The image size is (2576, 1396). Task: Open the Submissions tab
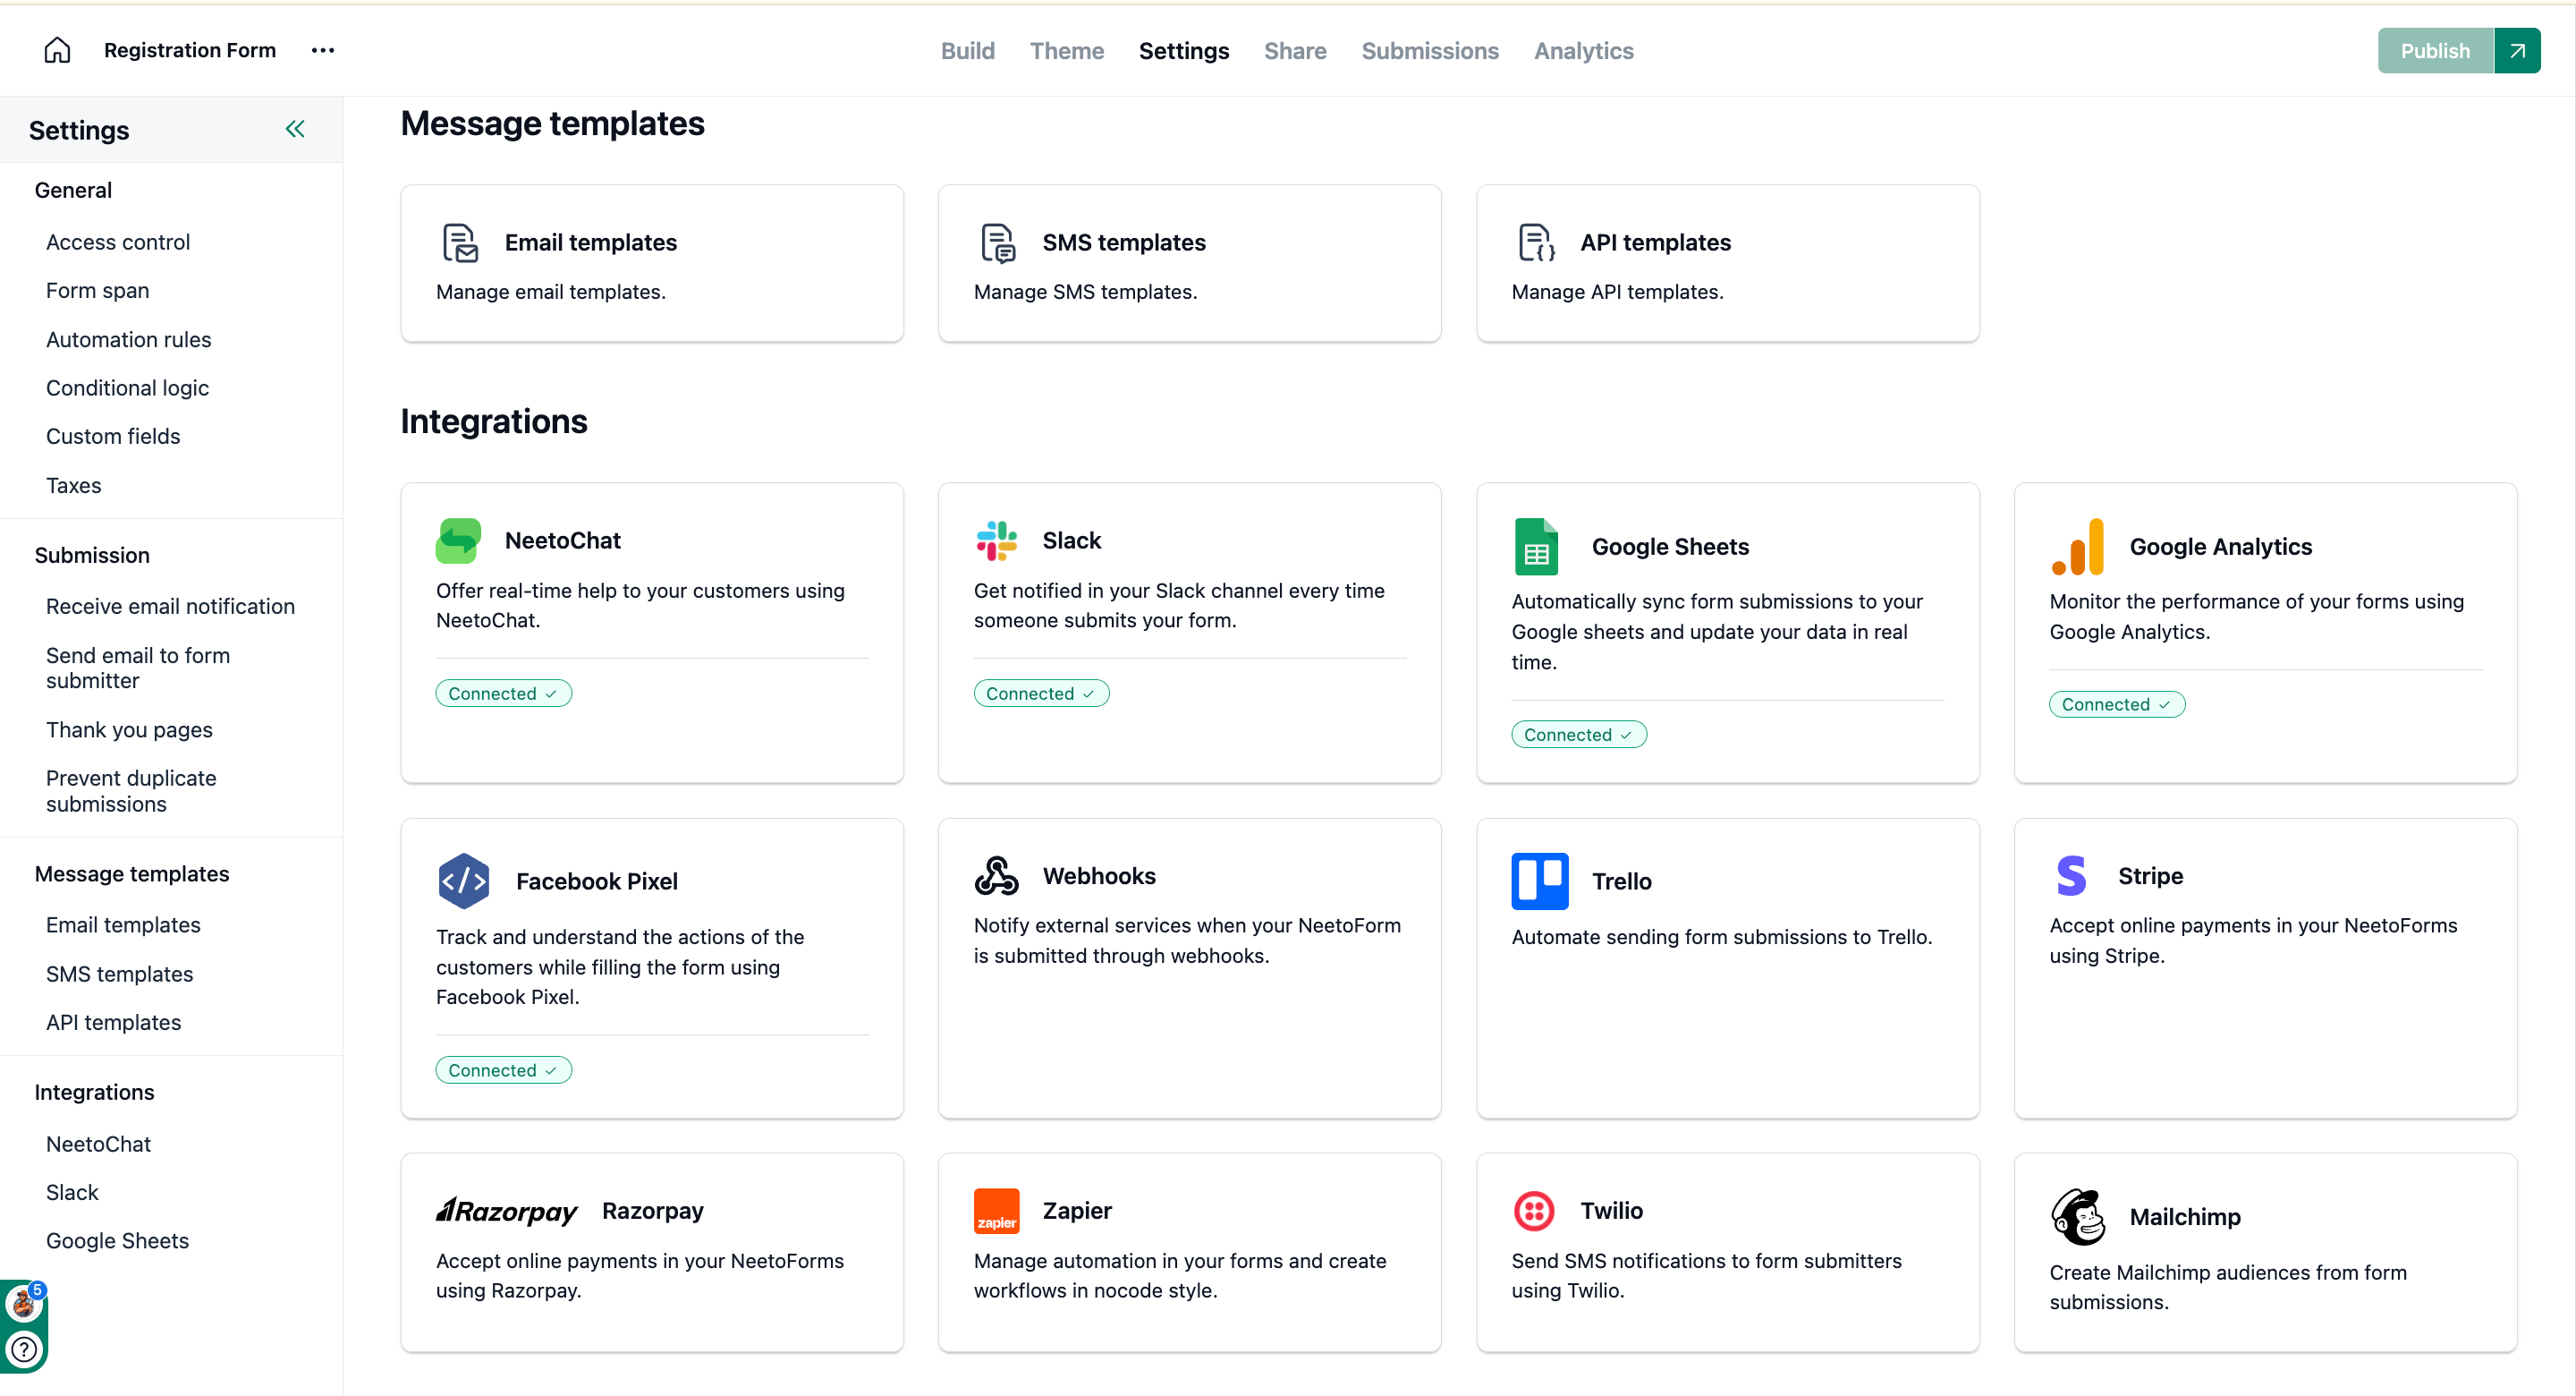1430,50
